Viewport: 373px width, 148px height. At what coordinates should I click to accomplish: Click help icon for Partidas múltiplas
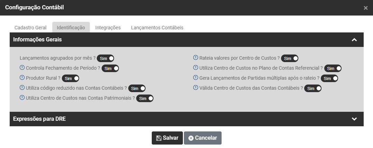[196, 78]
